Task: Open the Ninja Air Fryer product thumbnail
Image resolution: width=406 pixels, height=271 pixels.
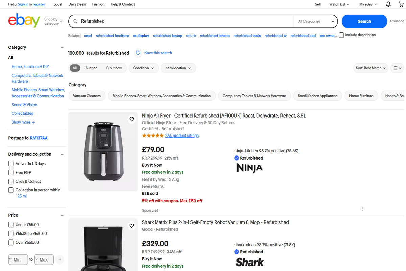Action: (103, 152)
